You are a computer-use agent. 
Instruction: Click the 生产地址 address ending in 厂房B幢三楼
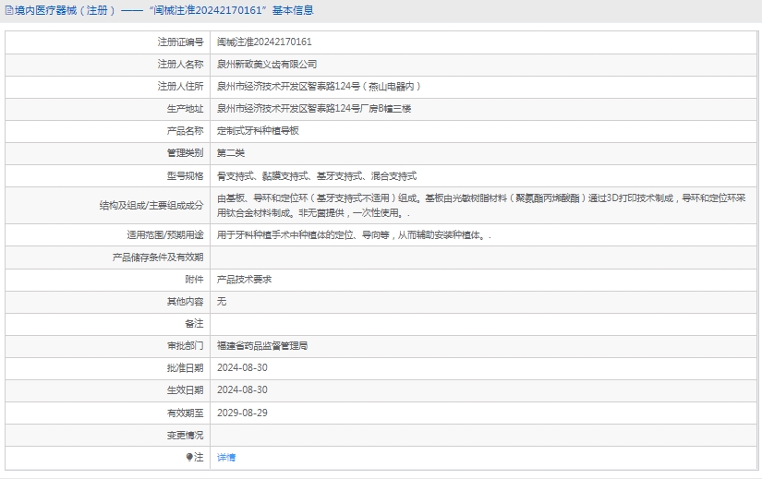tap(314, 109)
